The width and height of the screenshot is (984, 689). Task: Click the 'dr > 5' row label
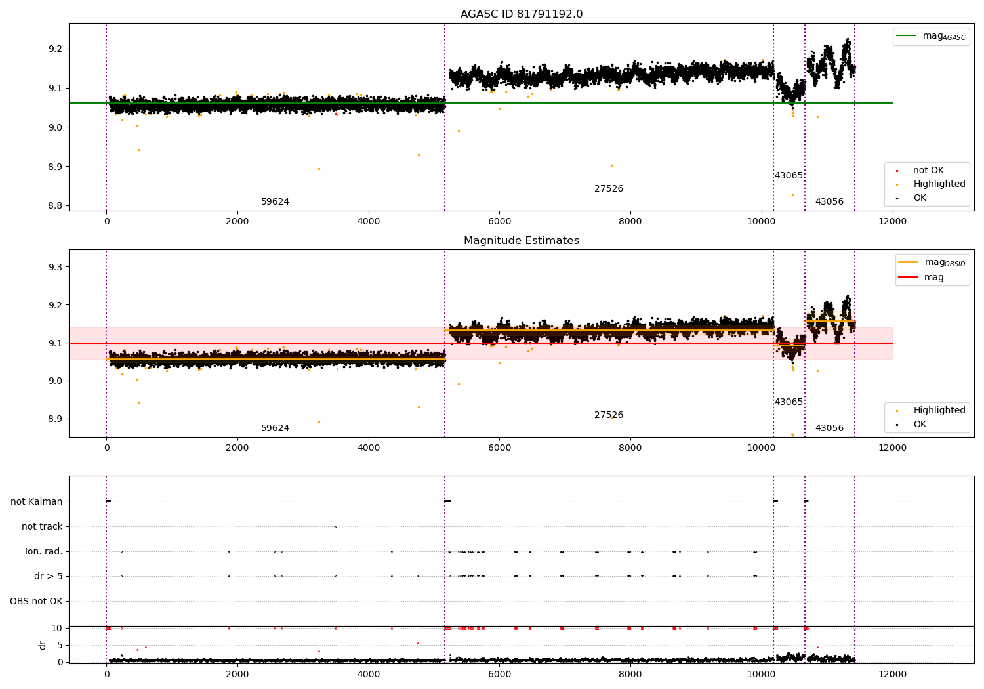tap(49, 577)
